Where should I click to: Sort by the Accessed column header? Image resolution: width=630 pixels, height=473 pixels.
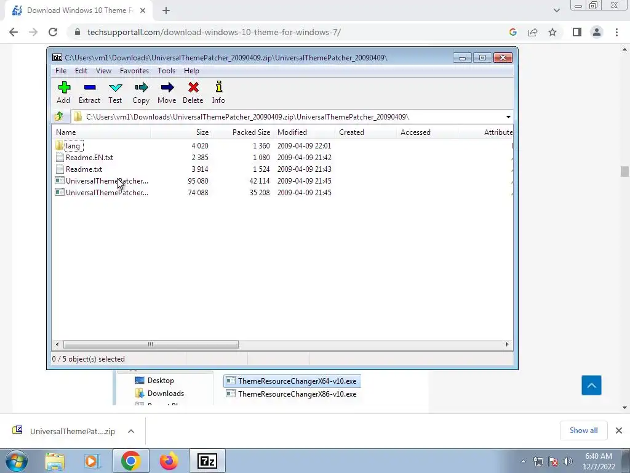pyautogui.click(x=427, y=132)
